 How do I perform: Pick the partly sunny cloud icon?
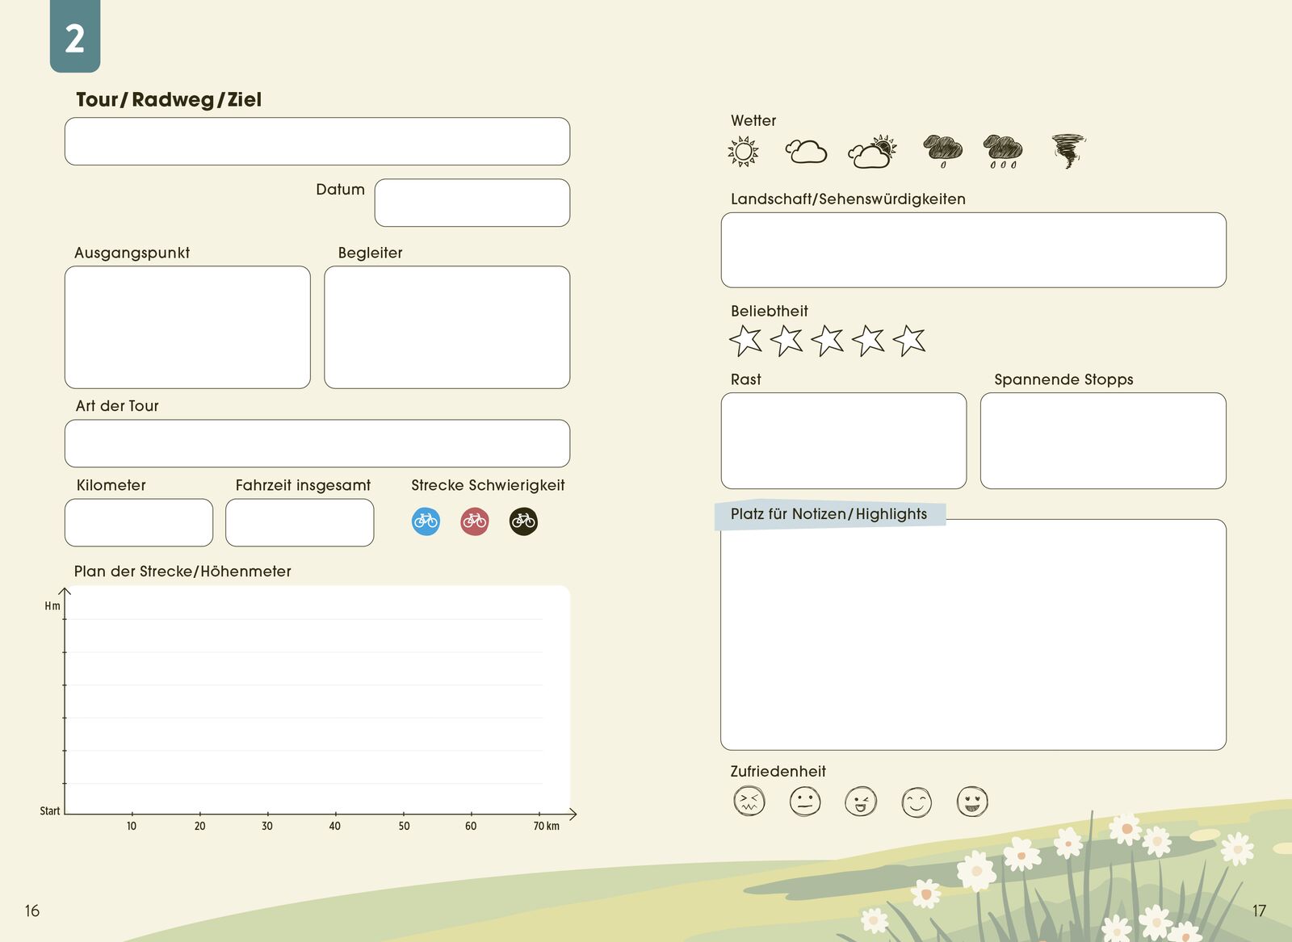(872, 152)
